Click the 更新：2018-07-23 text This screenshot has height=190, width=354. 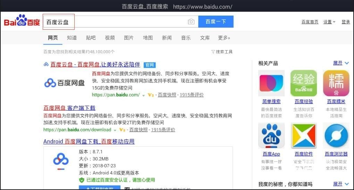point(97,166)
